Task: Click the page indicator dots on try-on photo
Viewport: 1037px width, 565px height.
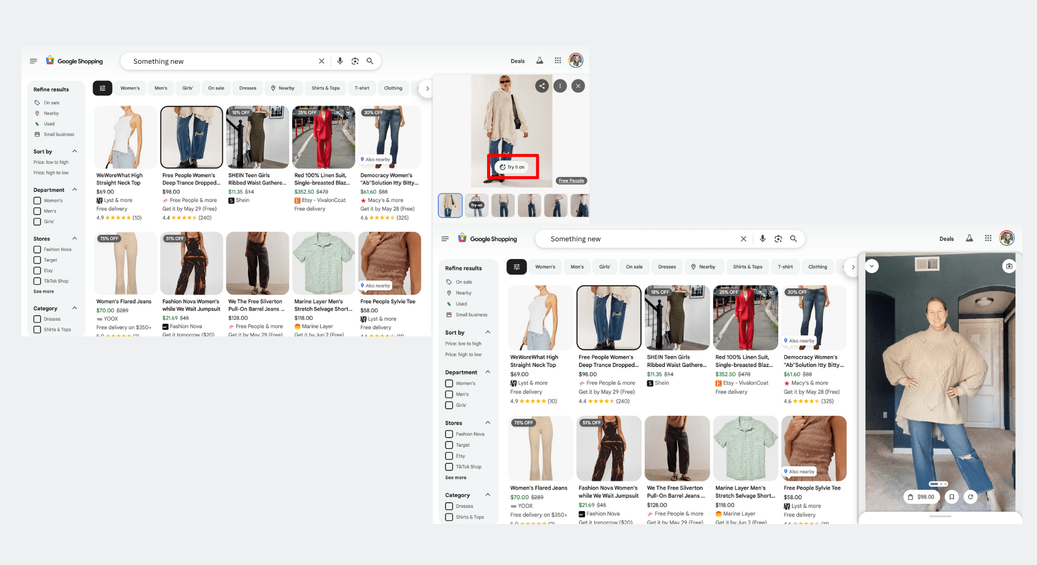Action: click(938, 484)
